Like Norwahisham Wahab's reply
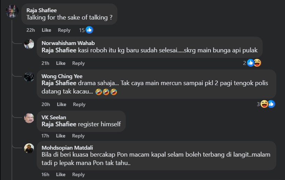The width and height of the screenshot is (285, 180). pyautogui.click(x=61, y=63)
